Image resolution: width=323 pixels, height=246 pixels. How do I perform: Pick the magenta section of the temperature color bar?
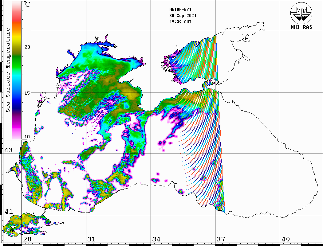click(x=17, y=123)
